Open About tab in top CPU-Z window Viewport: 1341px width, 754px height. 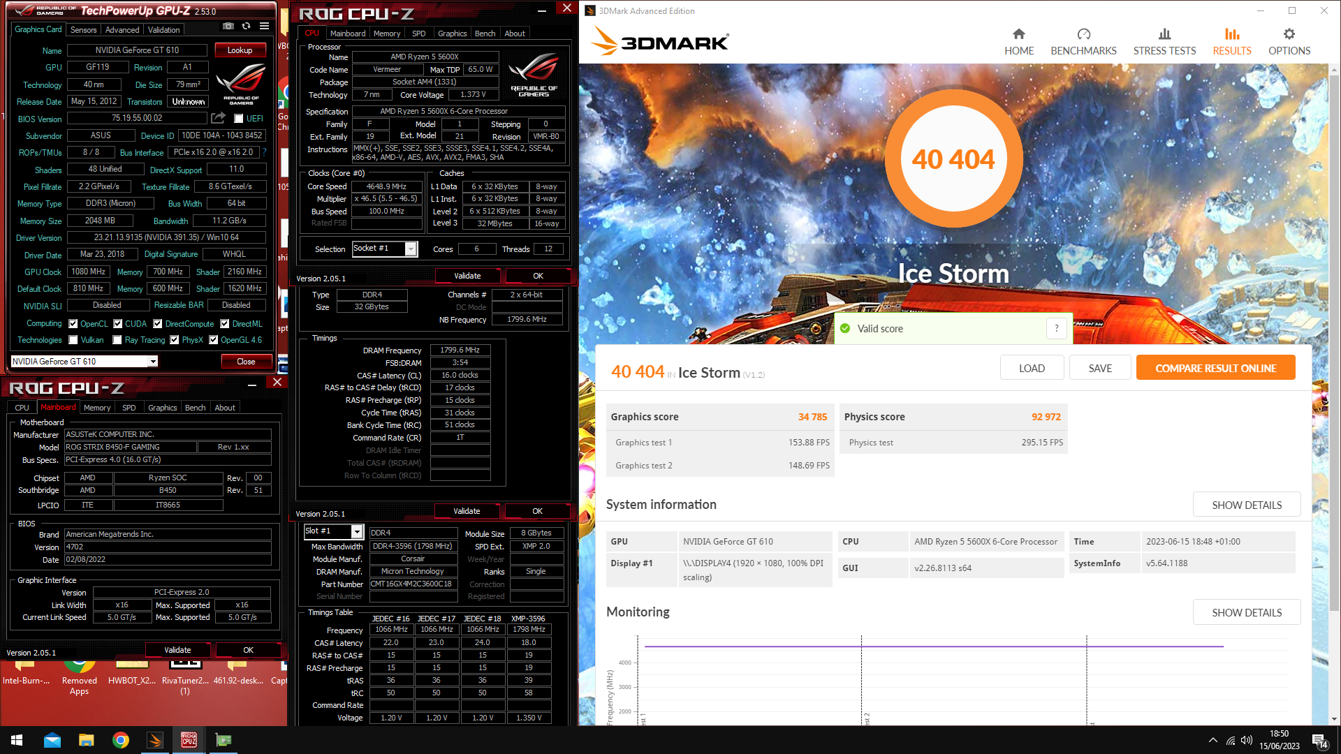click(515, 34)
